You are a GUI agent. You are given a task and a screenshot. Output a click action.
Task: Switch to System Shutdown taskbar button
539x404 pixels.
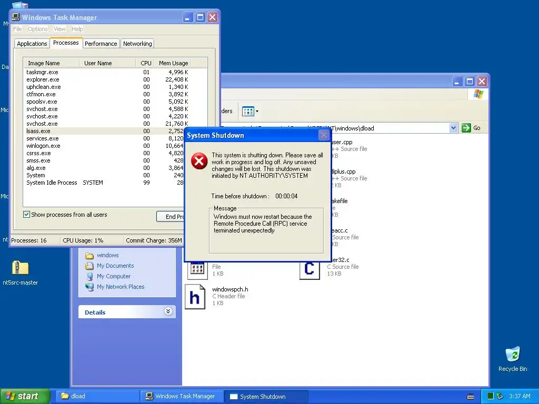click(266, 396)
